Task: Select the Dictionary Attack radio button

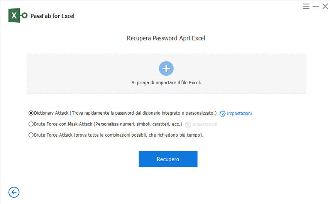Action: 31,113
